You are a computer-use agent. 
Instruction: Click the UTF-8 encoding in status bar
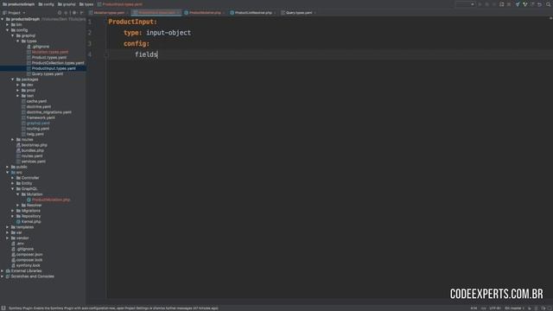pos(495,308)
